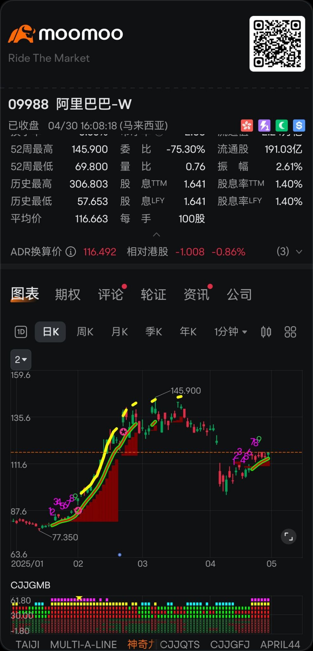Viewport: 313px width, 651px height.
Task: Switch to the 图表 tab
Action: 25,294
